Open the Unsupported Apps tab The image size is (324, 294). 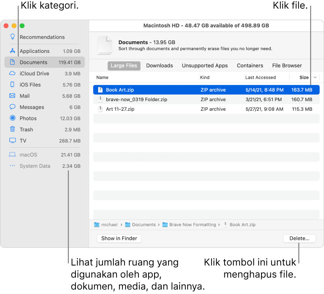(205, 66)
